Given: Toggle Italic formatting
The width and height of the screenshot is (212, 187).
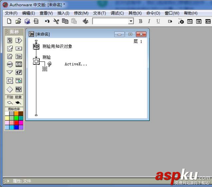Looking at the screenshot, I should pos(149,21).
